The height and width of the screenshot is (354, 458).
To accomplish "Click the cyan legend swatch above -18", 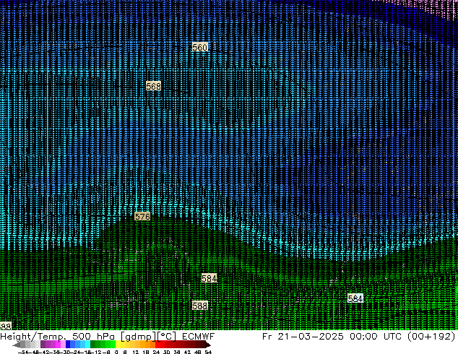I will (x=87, y=345).
